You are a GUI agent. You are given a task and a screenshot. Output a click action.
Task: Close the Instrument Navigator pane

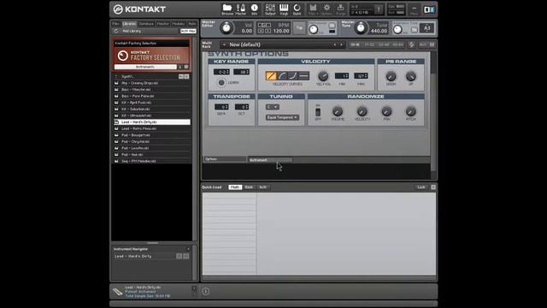point(188,249)
